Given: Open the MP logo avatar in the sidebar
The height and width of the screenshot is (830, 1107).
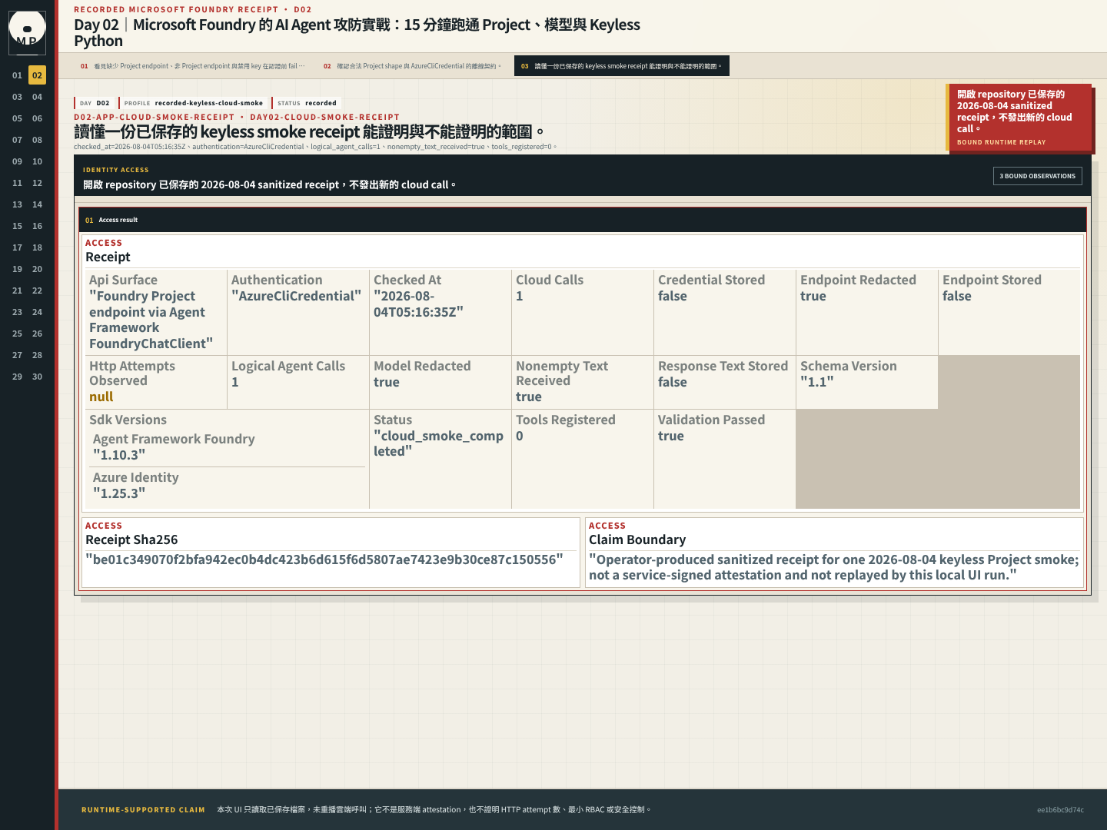Looking at the screenshot, I should pos(27,32).
